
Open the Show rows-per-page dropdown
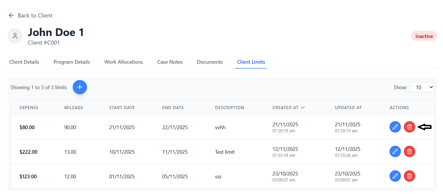point(422,87)
